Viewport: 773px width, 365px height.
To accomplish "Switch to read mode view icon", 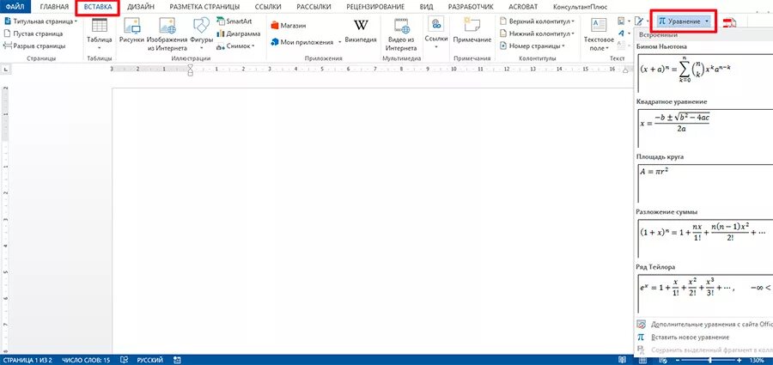I will pyautogui.click(x=624, y=360).
